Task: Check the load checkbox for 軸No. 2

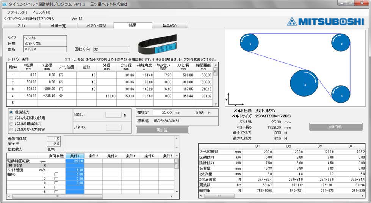Action: [x=56, y=178]
